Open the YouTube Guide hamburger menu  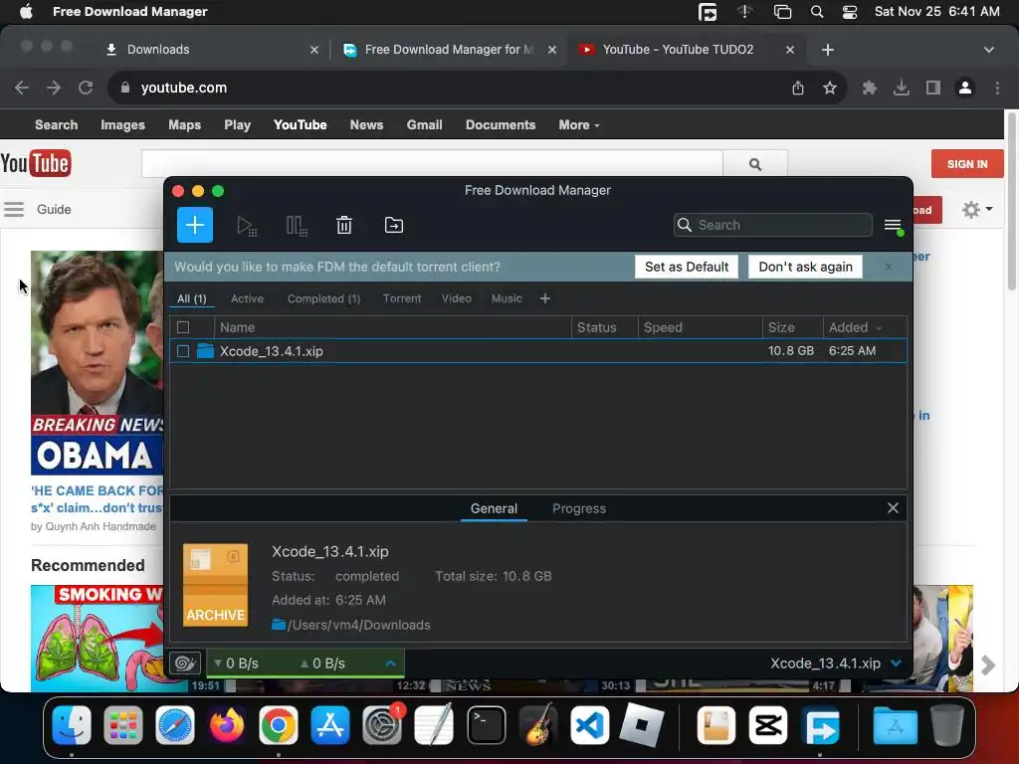tap(14, 209)
